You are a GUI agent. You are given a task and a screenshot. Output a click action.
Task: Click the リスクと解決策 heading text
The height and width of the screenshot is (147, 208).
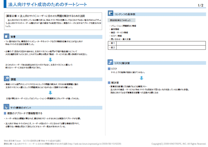[122, 63]
